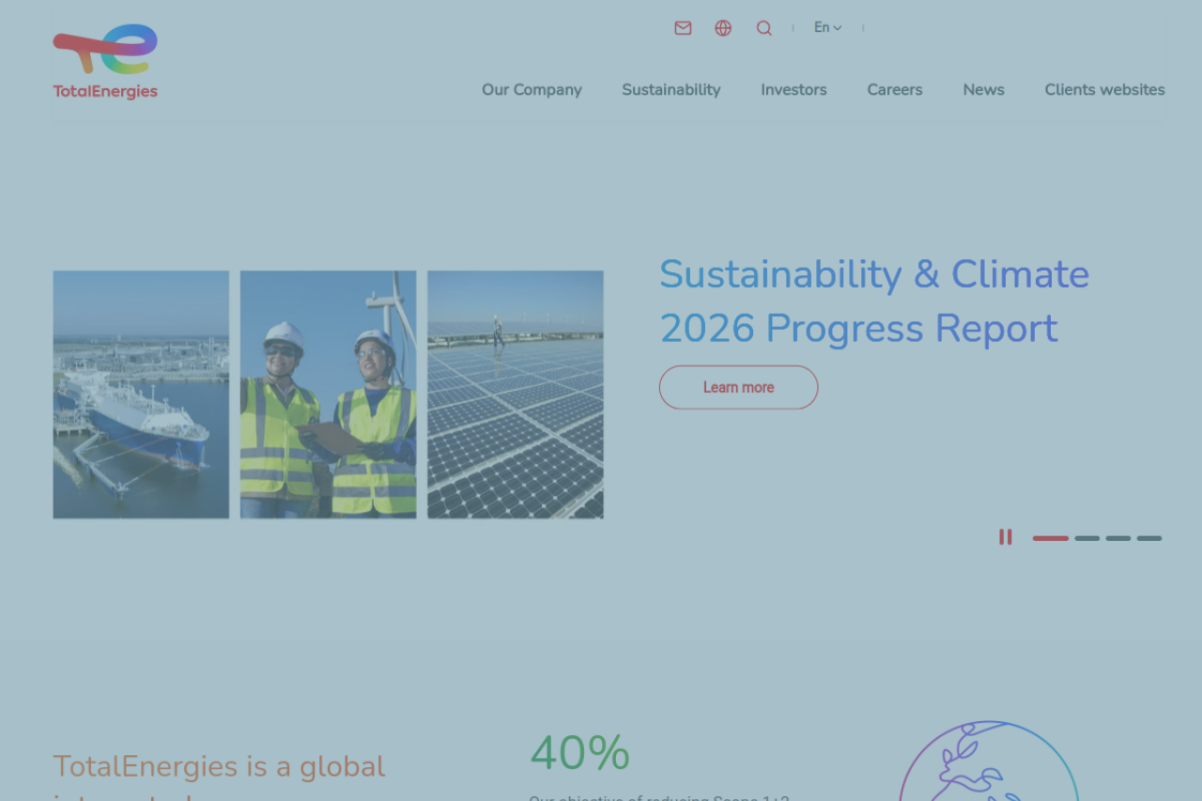Image resolution: width=1202 pixels, height=801 pixels.
Task: Expand the En language dropdown
Action: (827, 28)
